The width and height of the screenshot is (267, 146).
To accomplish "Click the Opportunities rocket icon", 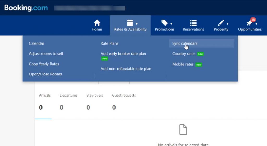I will point(249,23).
